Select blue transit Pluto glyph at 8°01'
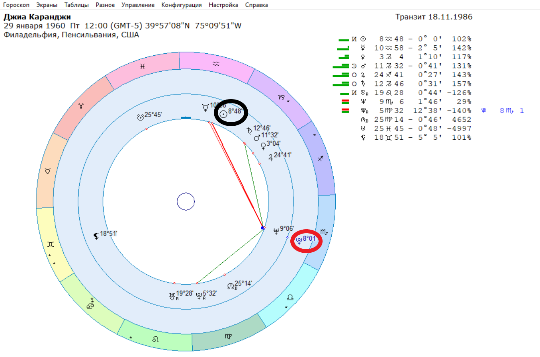The width and height of the screenshot is (540, 357). click(x=299, y=240)
